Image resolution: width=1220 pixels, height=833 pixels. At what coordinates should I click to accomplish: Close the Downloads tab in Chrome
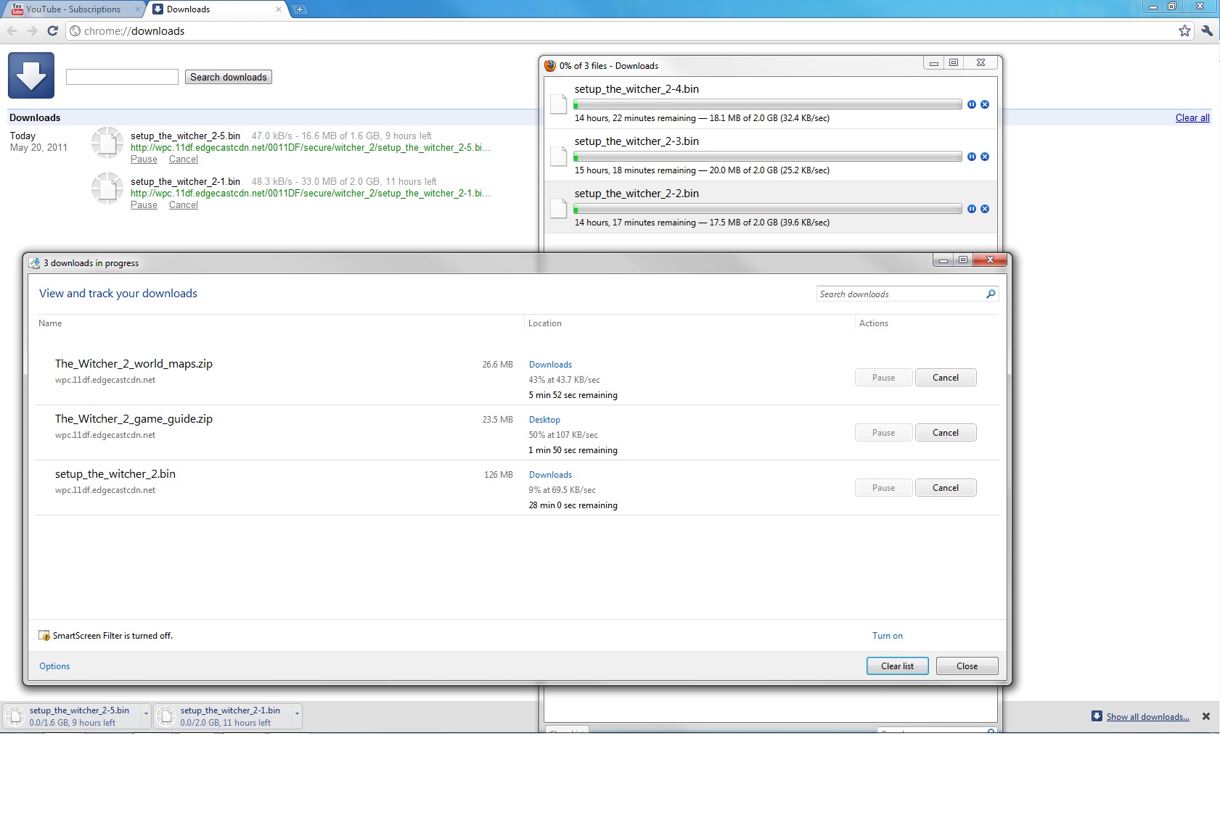tap(279, 9)
